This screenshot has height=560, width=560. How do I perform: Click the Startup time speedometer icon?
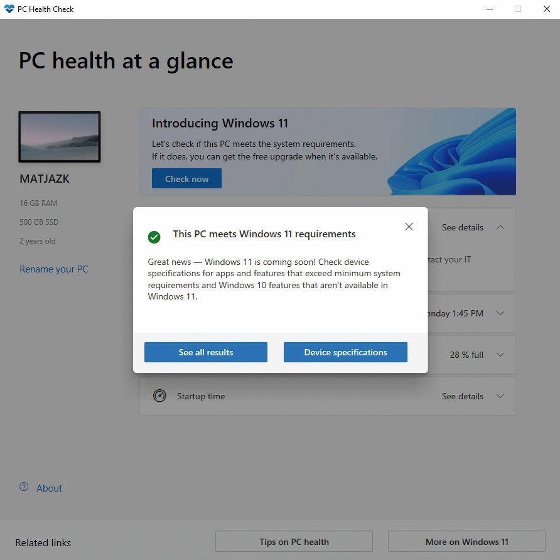(x=159, y=396)
